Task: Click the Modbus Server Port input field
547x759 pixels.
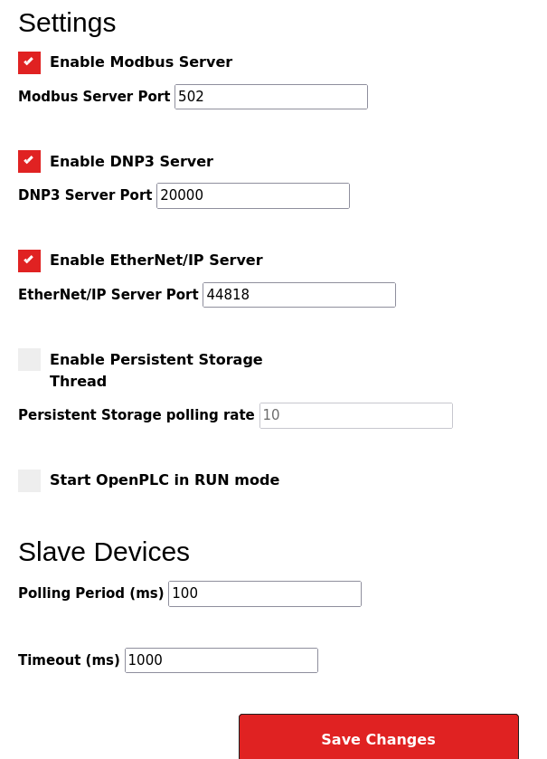Action: pos(270,97)
